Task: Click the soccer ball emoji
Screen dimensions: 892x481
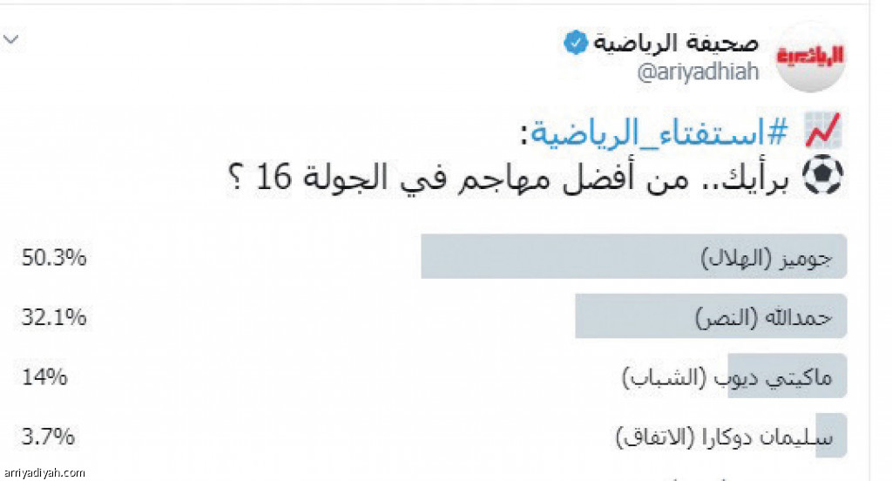Action: click(822, 175)
